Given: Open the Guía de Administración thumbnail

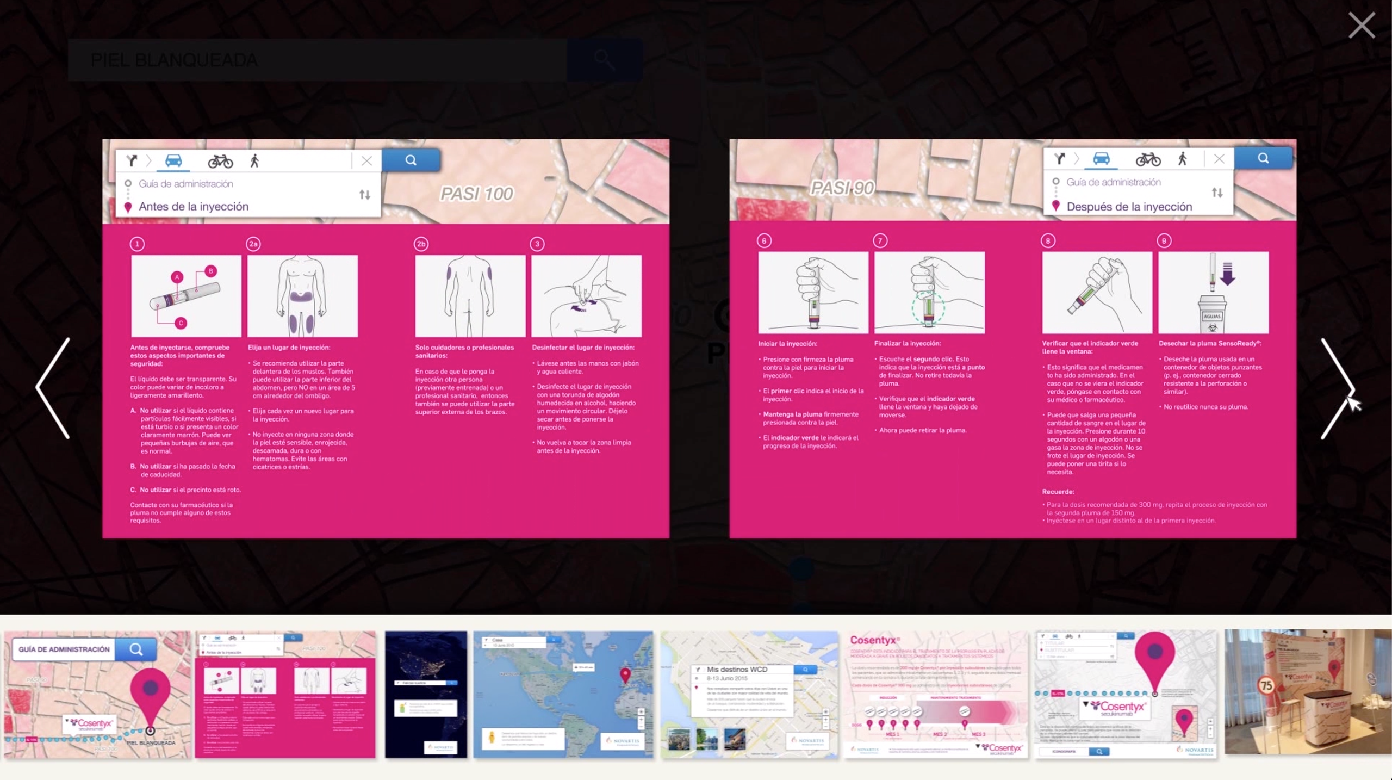Looking at the screenshot, I should [97, 694].
